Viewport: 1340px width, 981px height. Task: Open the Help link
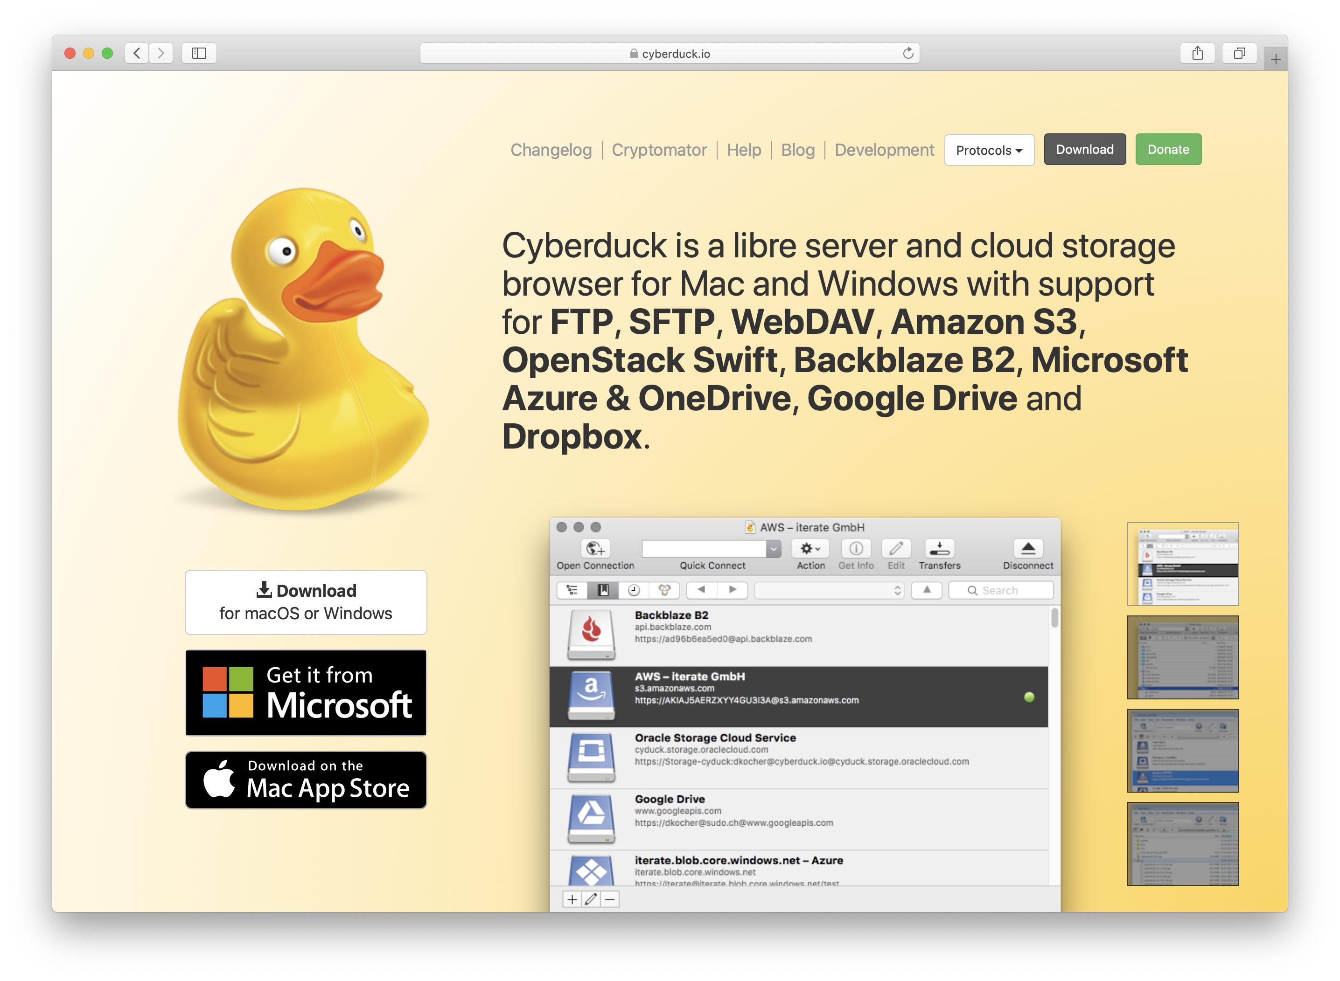[743, 150]
